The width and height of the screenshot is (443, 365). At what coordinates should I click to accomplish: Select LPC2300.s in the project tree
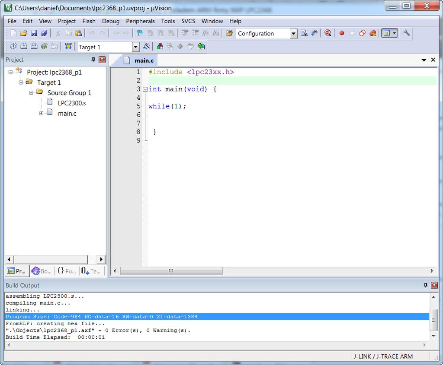point(72,103)
